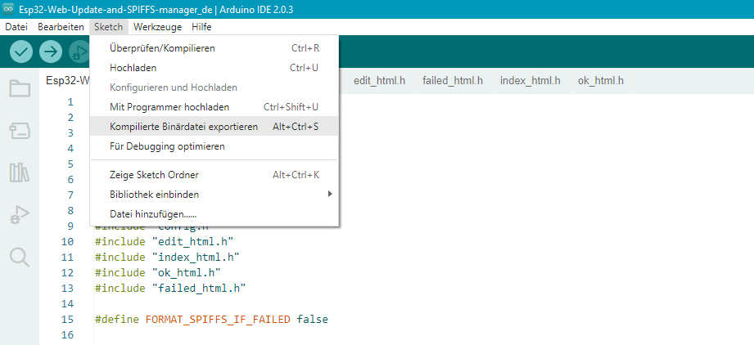The image size is (754, 345).
Task: Click the Arduino logo in title bar
Action: [8, 9]
